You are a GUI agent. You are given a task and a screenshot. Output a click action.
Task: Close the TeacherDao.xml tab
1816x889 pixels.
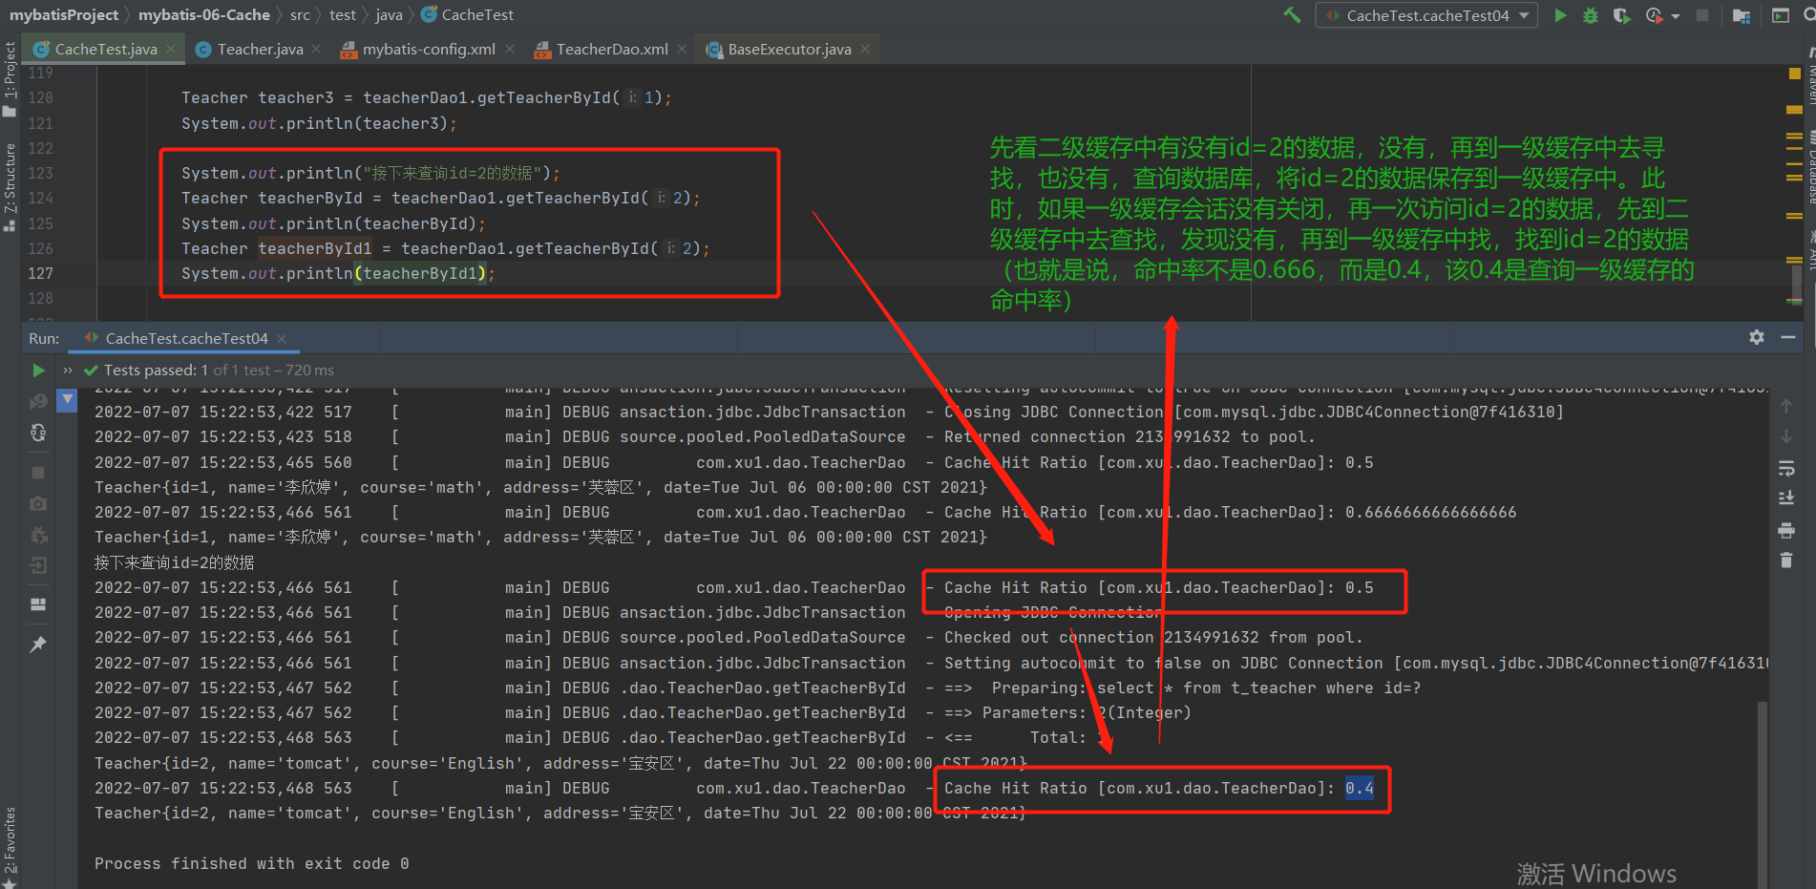(x=682, y=49)
